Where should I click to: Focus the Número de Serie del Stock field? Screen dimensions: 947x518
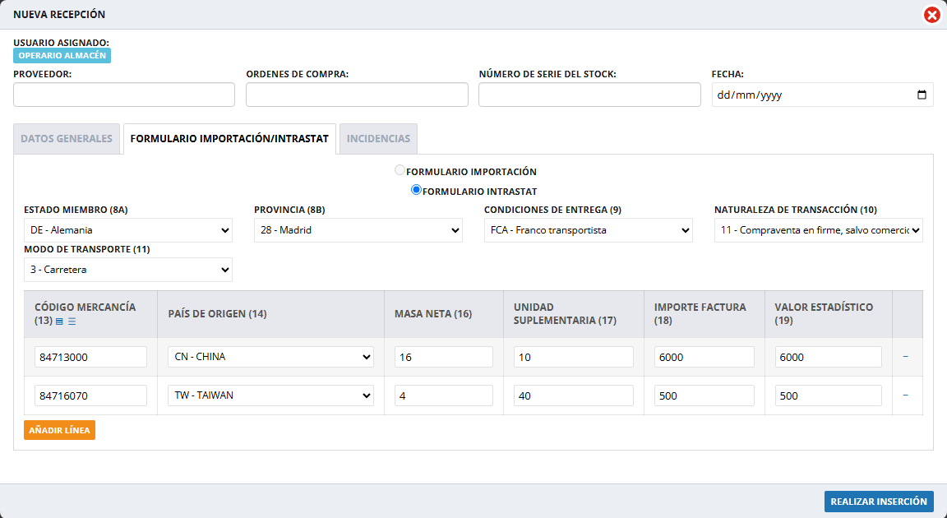pyautogui.click(x=589, y=95)
